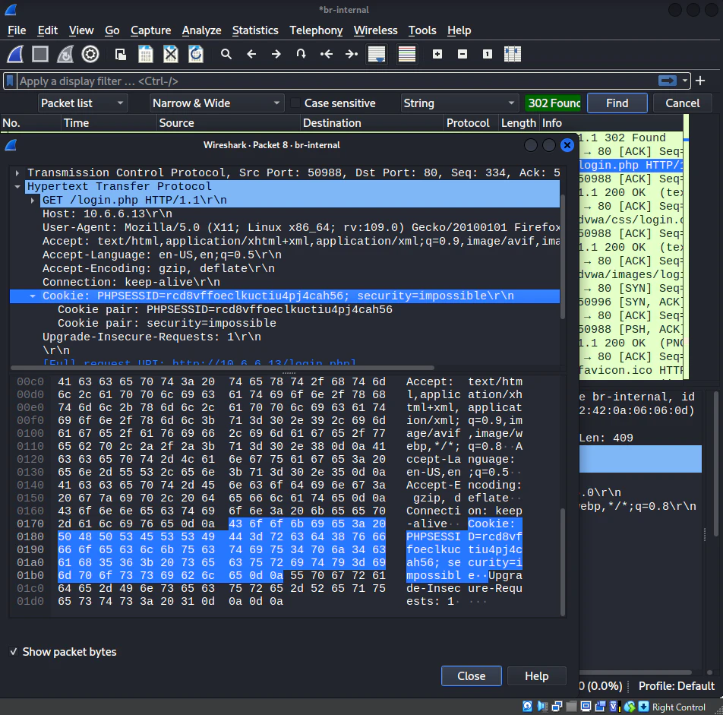The image size is (723, 715).
Task: Open the Analyze menu
Action: tap(201, 30)
